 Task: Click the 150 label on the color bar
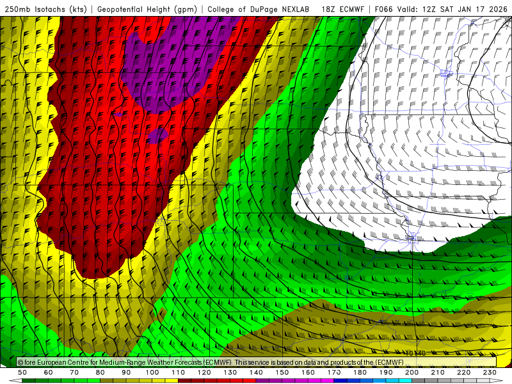pos(282,372)
